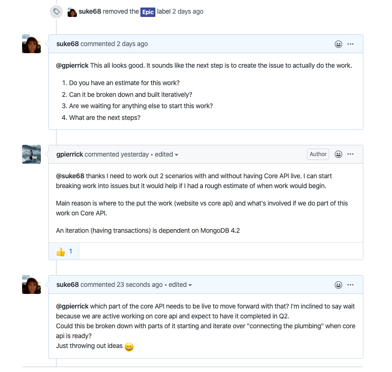
Task: Toggle the thumbs up reaction
Action: tap(64, 252)
